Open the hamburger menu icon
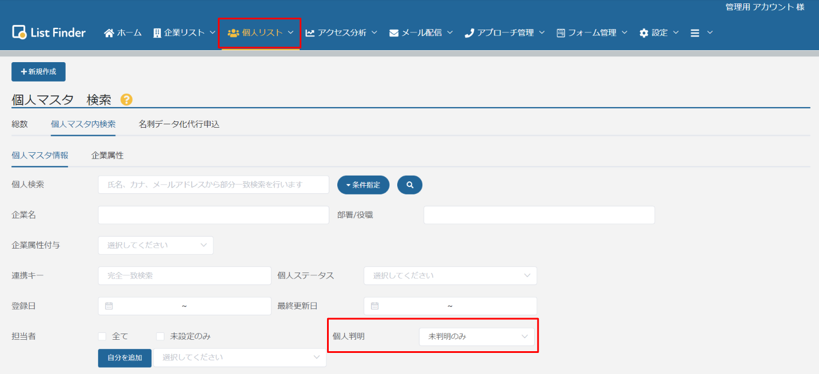 tap(695, 33)
